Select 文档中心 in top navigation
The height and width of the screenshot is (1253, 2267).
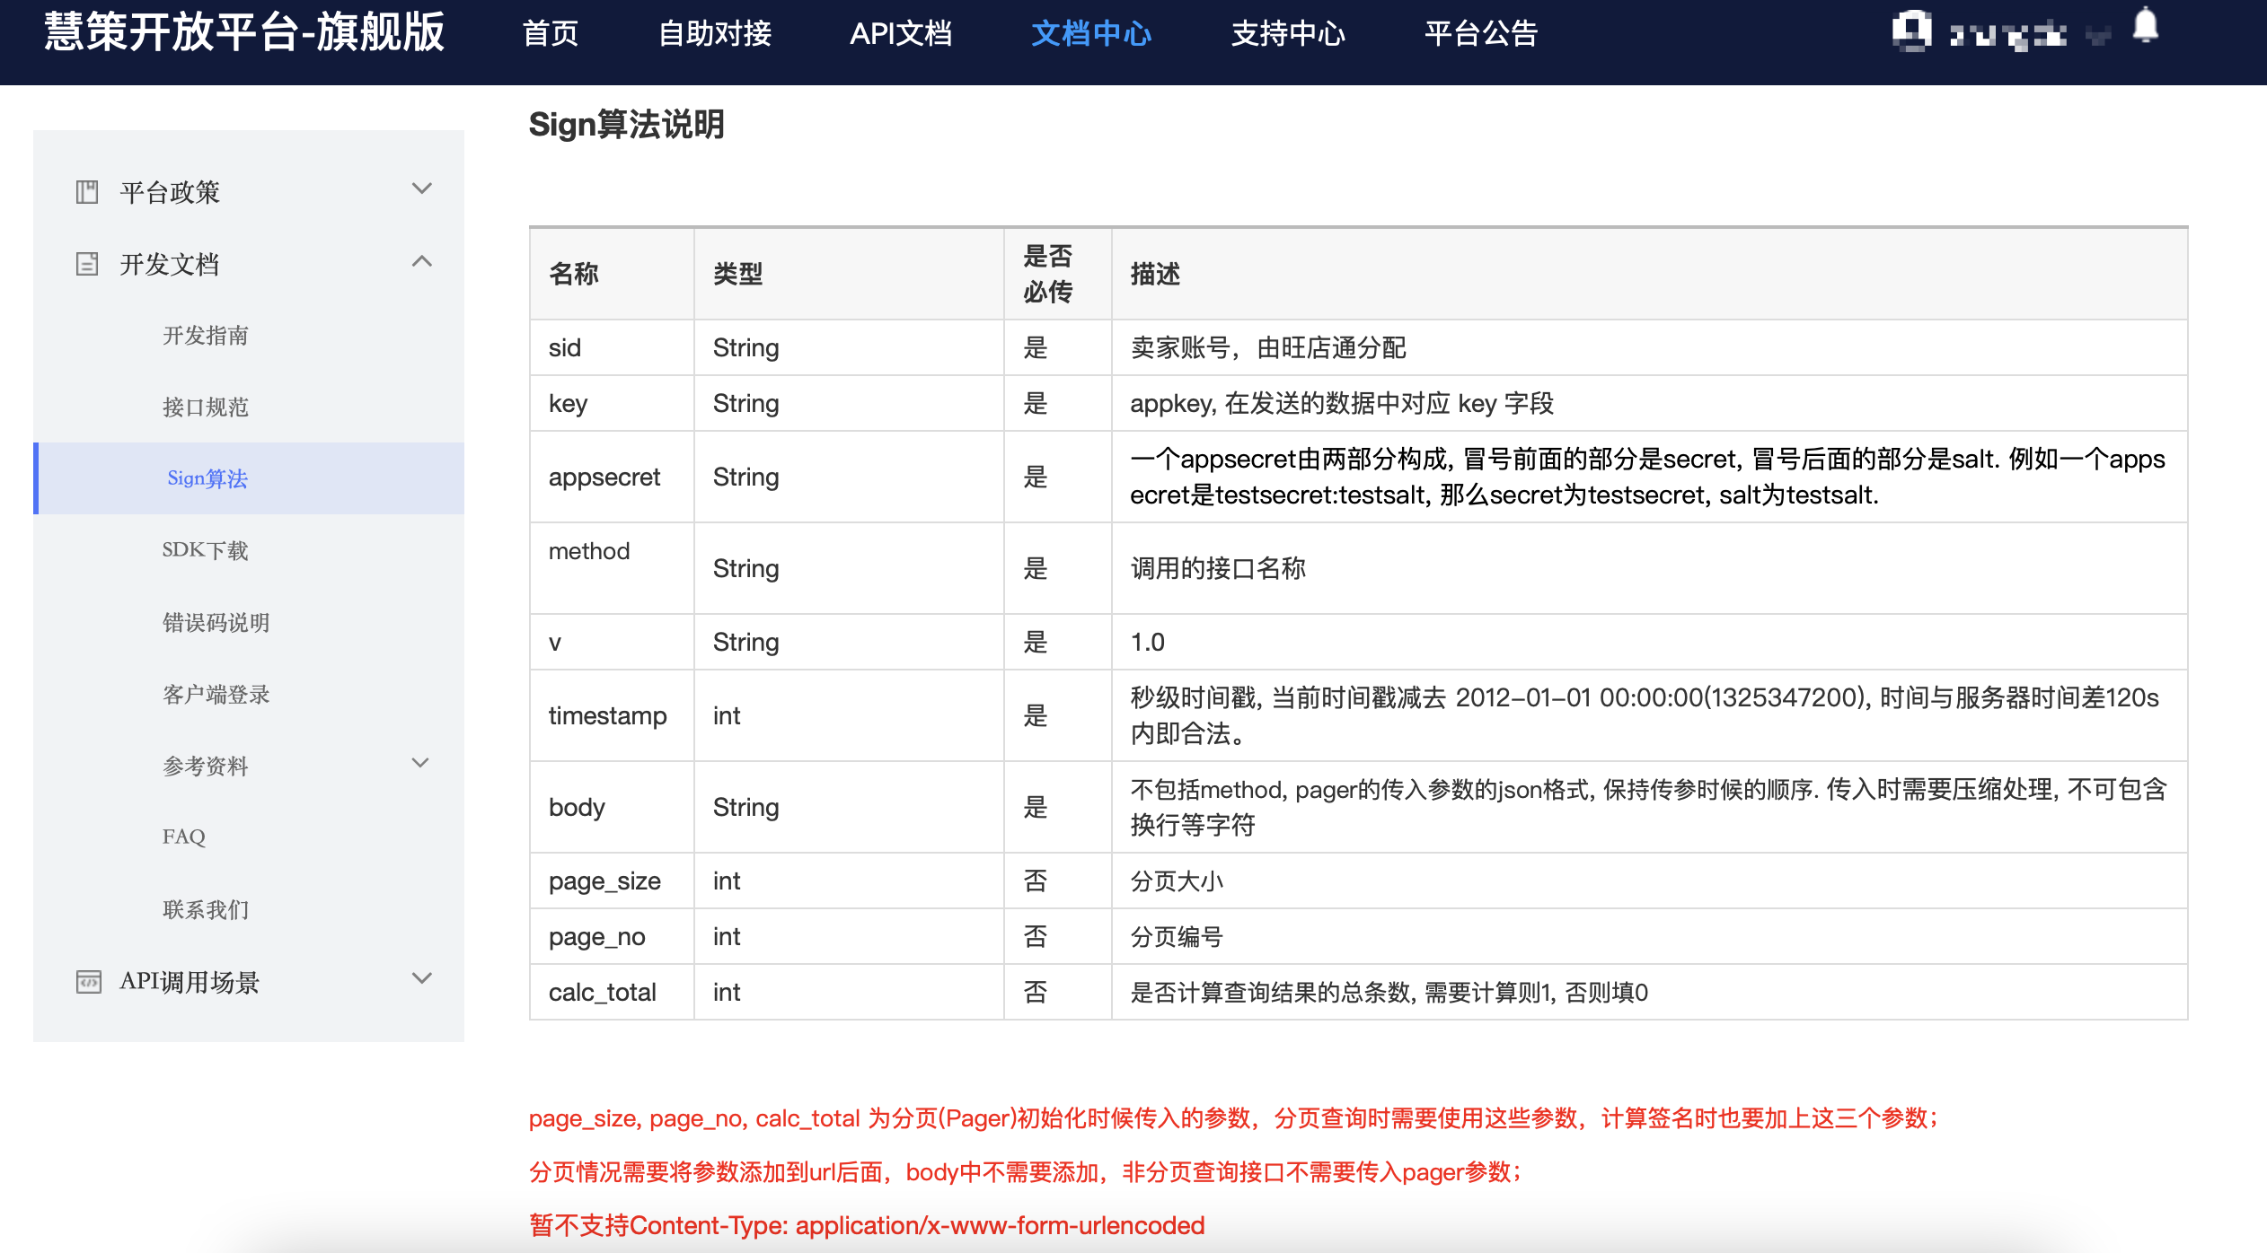[1091, 34]
